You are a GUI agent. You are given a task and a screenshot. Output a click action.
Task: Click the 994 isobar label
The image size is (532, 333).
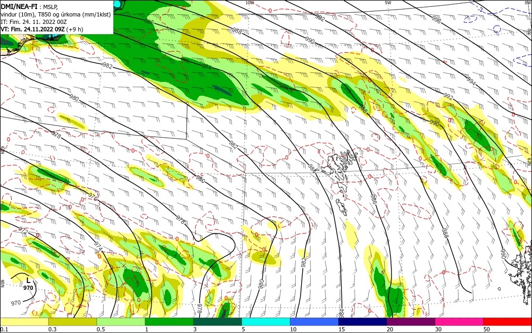click(471, 81)
